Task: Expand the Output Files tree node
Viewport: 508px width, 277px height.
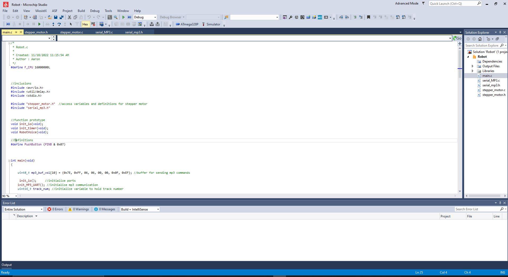Action: coord(472,66)
